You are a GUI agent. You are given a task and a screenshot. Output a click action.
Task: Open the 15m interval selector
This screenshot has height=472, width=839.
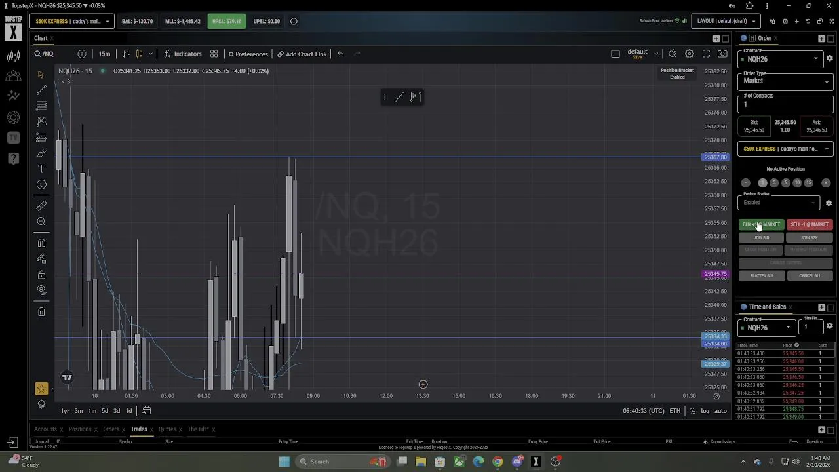pyautogui.click(x=104, y=54)
